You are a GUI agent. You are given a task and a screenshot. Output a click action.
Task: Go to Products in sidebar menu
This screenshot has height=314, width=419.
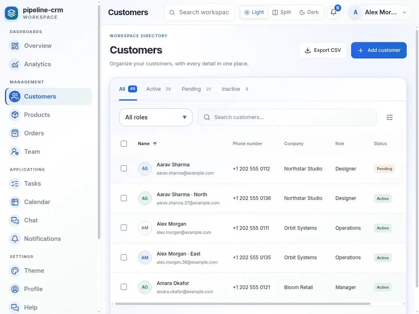[x=48, y=115]
